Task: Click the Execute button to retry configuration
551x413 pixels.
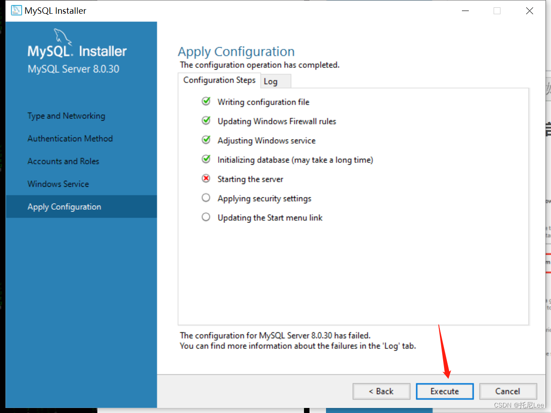Action: pos(444,391)
